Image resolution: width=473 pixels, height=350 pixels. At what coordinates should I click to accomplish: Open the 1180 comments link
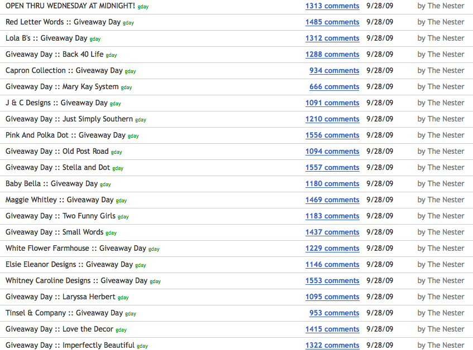pos(332,183)
